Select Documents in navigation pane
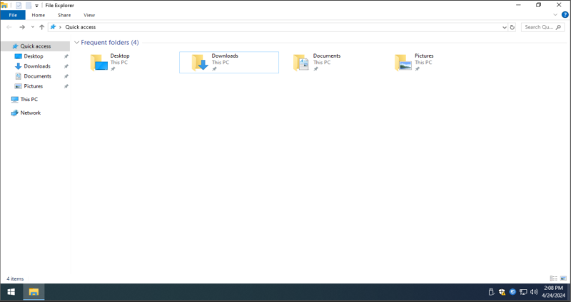Screen dimensions: 571x302 click(38, 76)
